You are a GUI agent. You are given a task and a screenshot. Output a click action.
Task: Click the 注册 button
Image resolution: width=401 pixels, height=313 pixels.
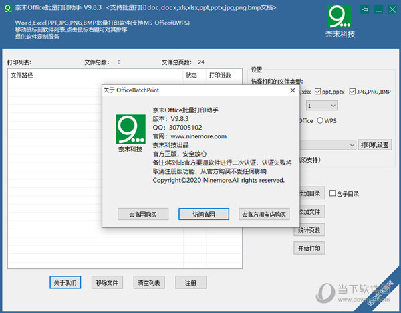click(190, 282)
